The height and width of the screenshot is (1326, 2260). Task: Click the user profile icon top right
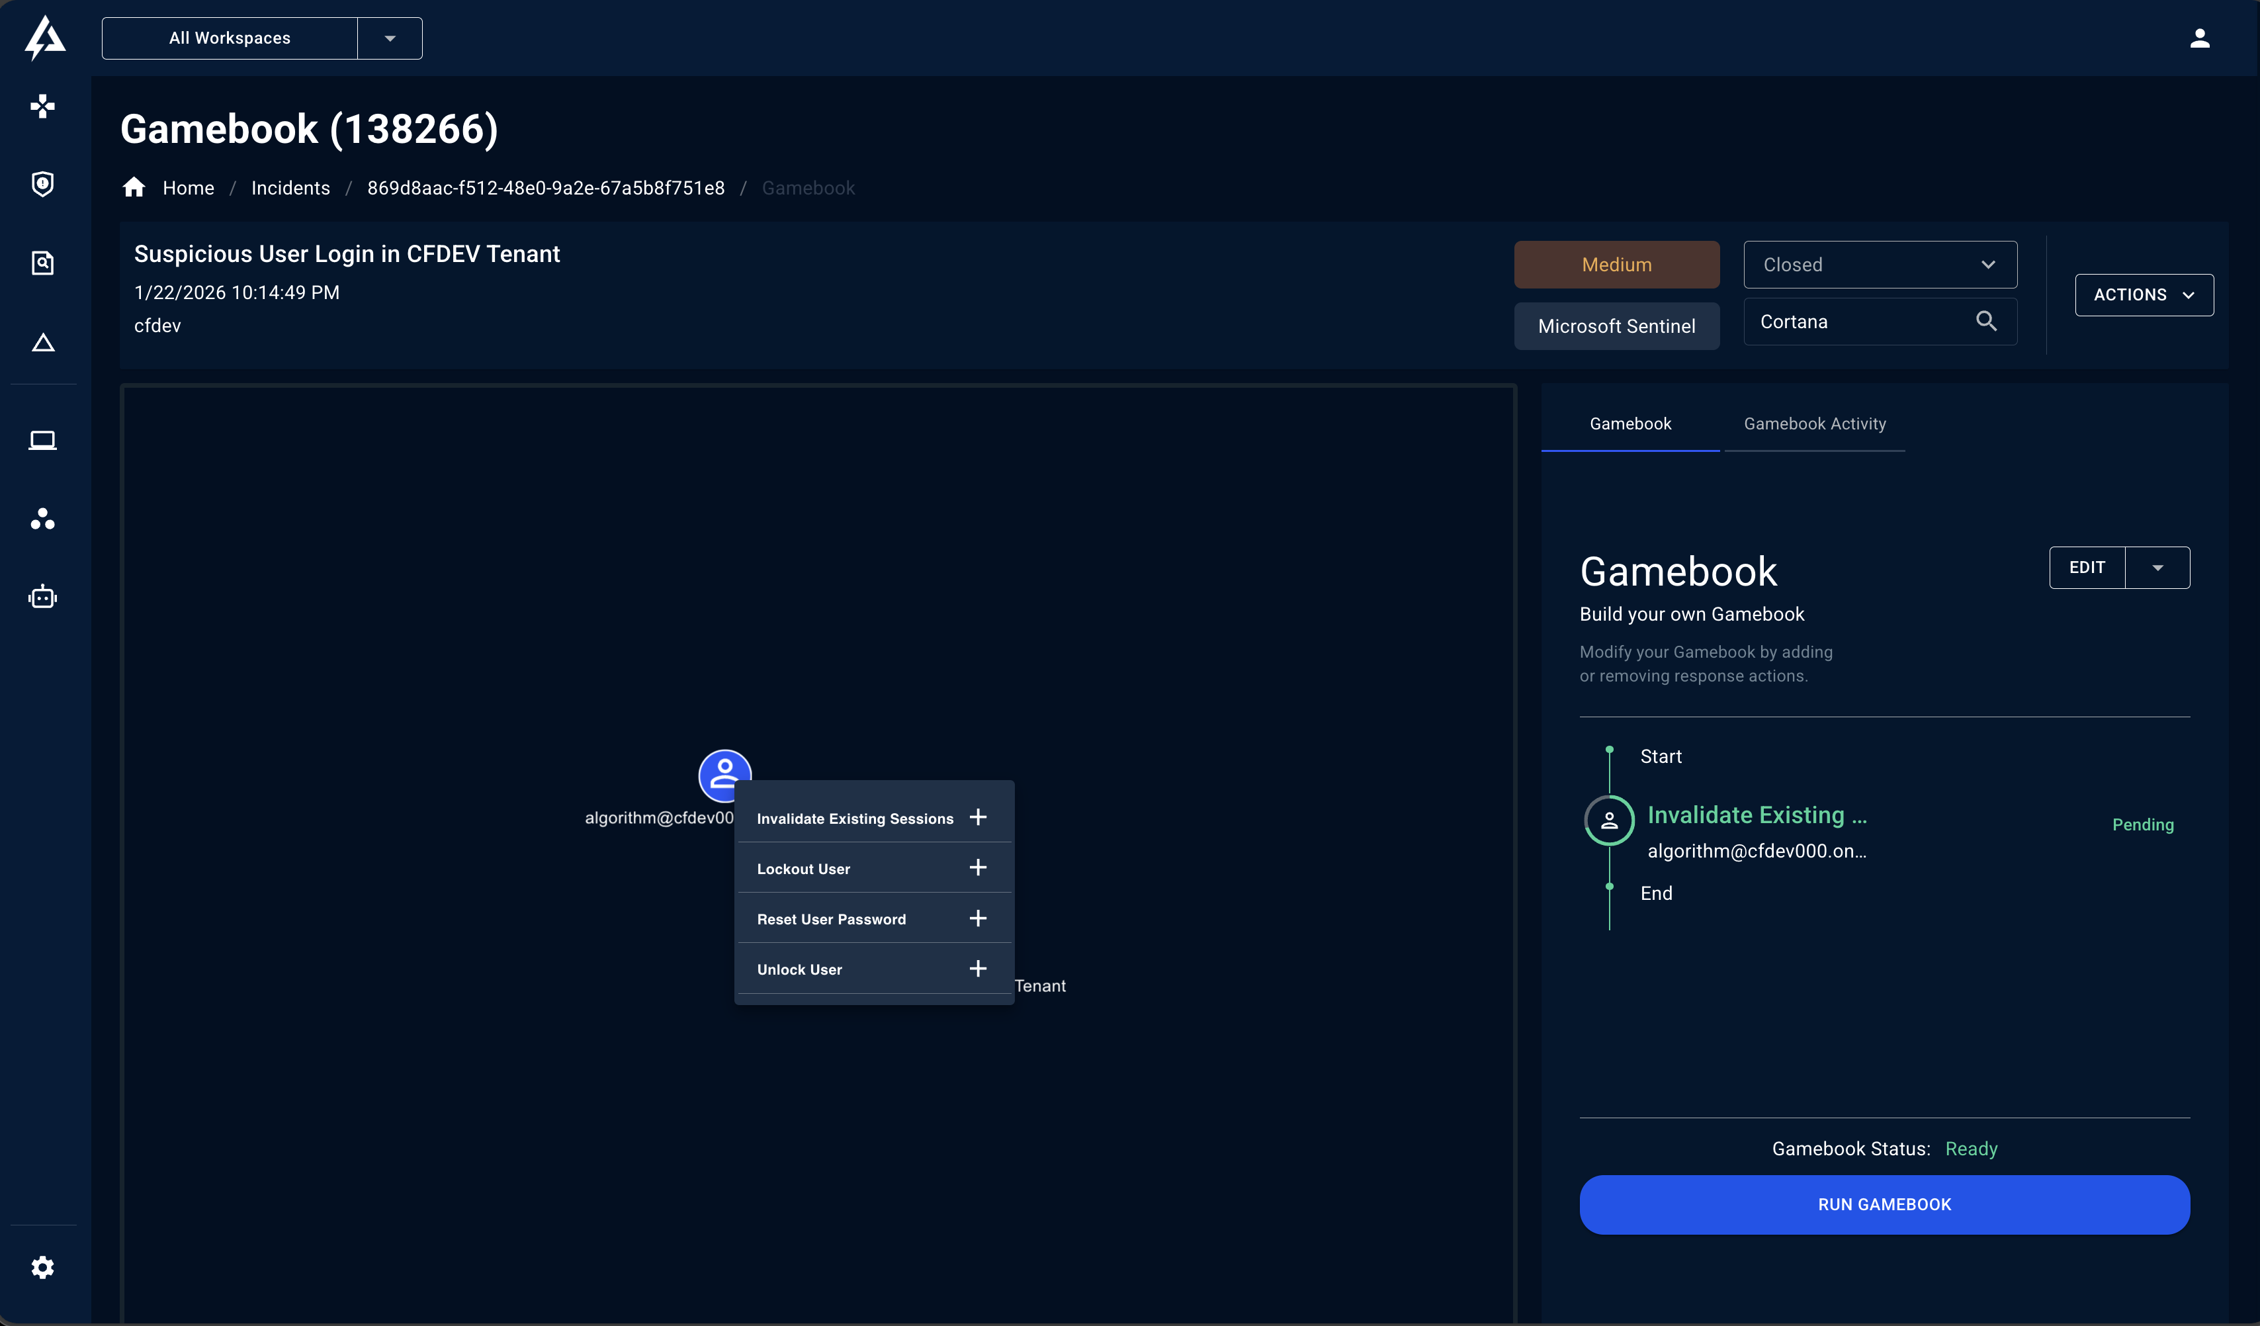click(2199, 38)
